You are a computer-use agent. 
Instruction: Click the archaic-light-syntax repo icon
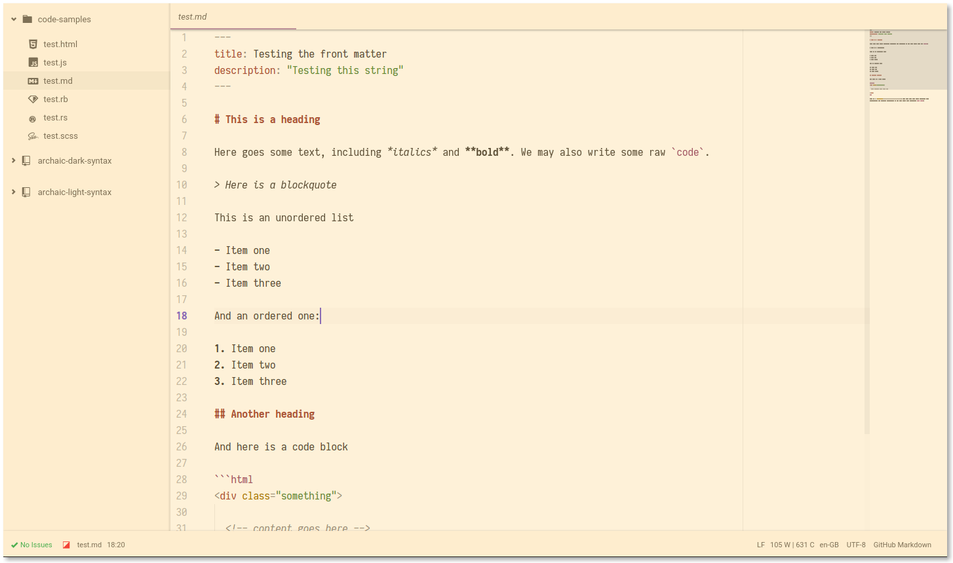click(x=26, y=192)
